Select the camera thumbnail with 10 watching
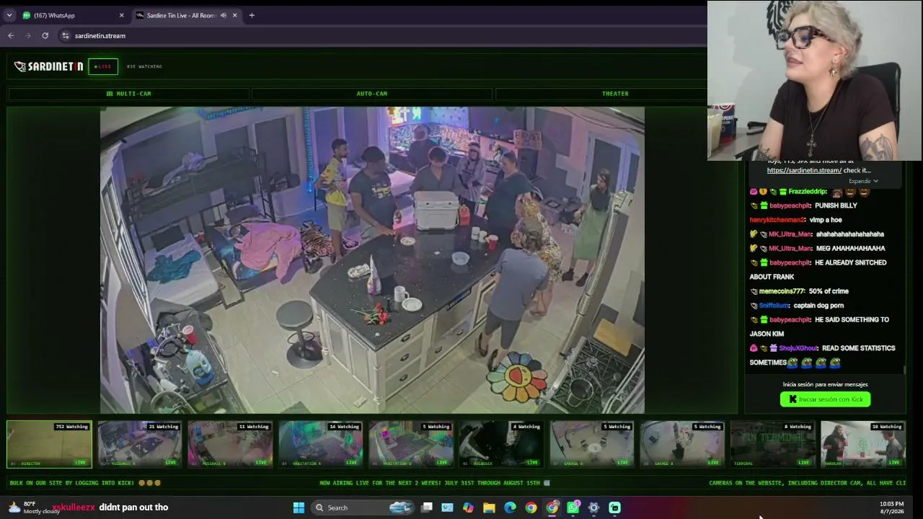 (x=863, y=444)
